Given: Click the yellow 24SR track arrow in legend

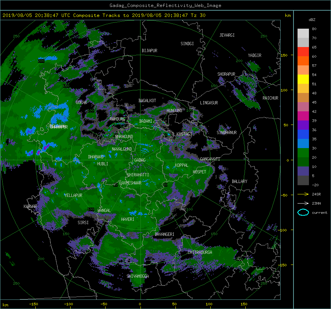Looking at the screenshot, I should click(x=303, y=194).
